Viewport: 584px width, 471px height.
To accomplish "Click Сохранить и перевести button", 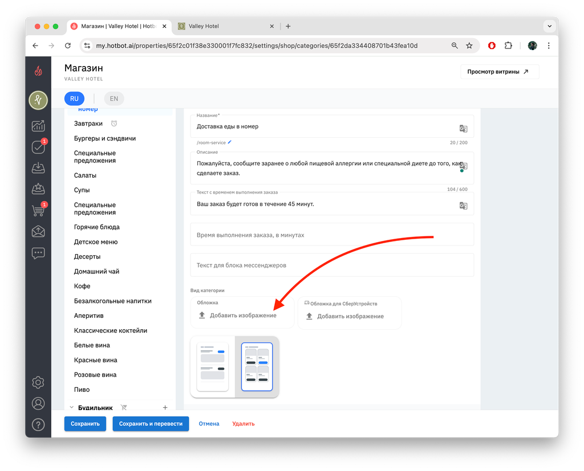I will pyautogui.click(x=151, y=424).
